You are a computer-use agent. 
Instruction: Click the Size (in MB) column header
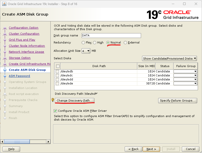click(146, 66)
